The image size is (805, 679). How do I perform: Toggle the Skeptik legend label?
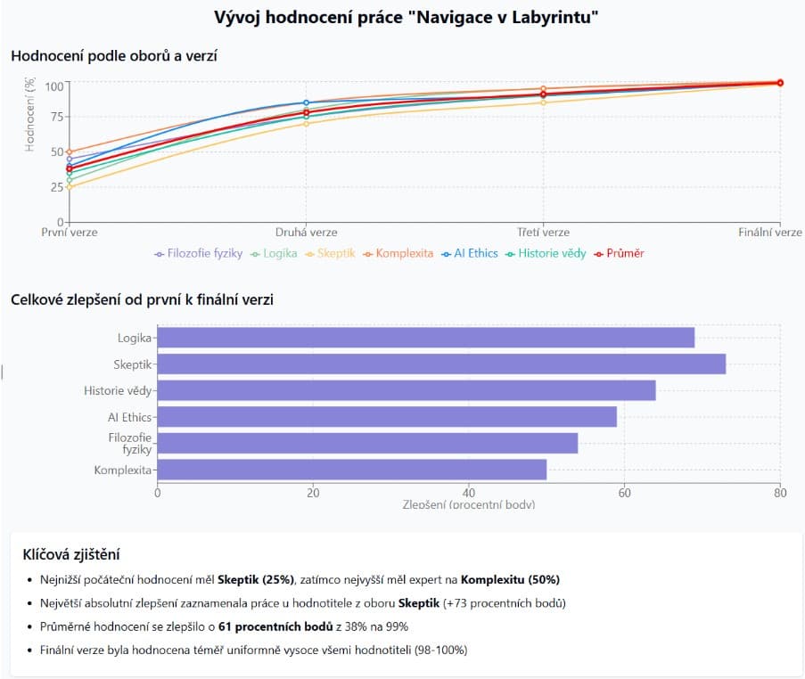pyautogui.click(x=336, y=253)
